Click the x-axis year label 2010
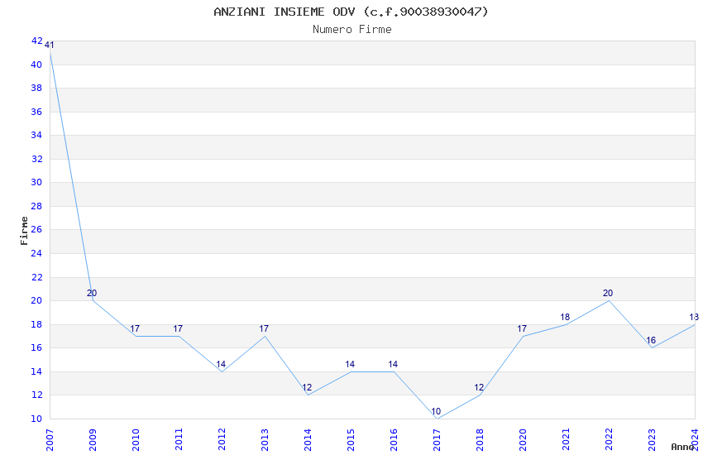This screenshot has height=455, width=703. (136, 439)
